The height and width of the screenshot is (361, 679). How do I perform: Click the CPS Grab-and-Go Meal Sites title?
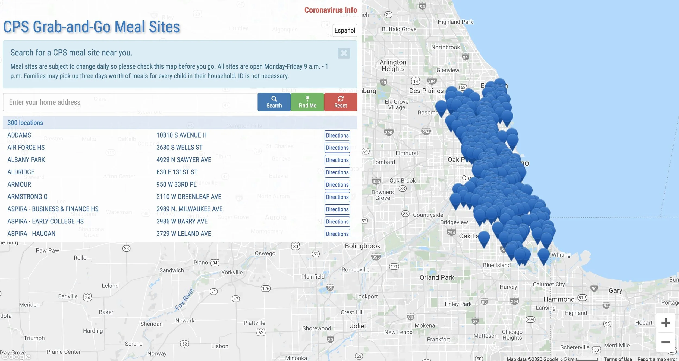coord(92,27)
